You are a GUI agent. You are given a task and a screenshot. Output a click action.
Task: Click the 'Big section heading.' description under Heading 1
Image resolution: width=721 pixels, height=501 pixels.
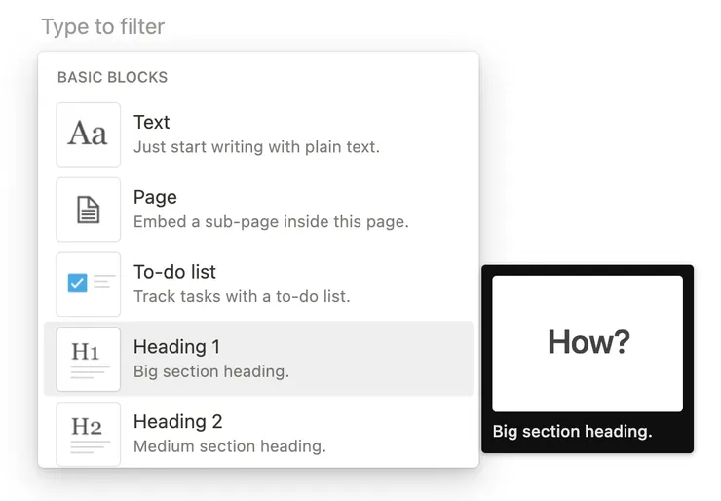tap(211, 371)
